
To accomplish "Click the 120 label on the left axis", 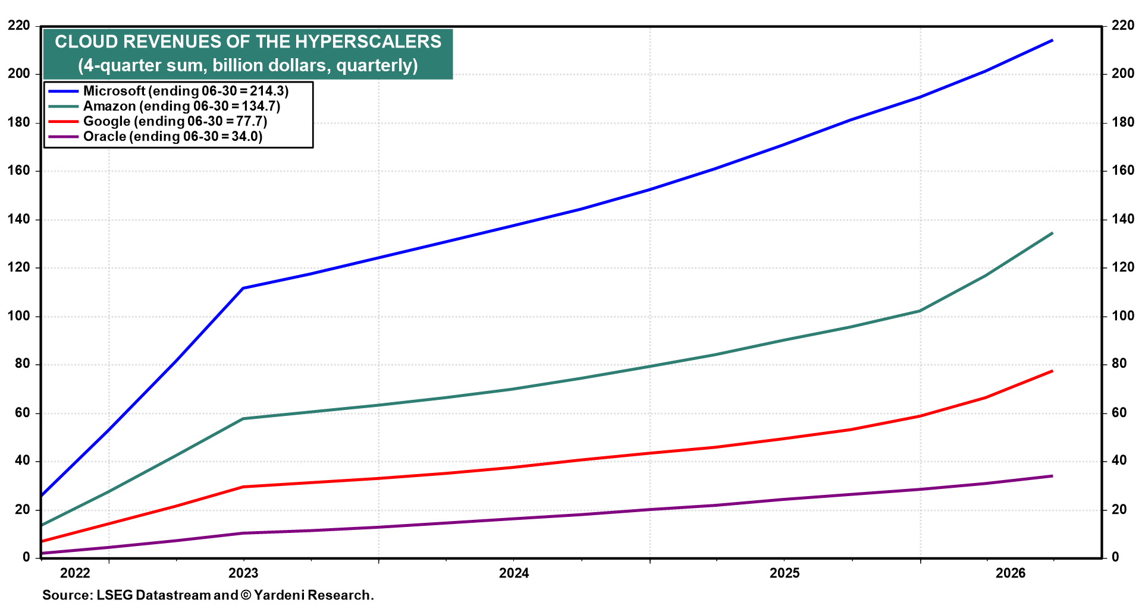I will 18,267.
